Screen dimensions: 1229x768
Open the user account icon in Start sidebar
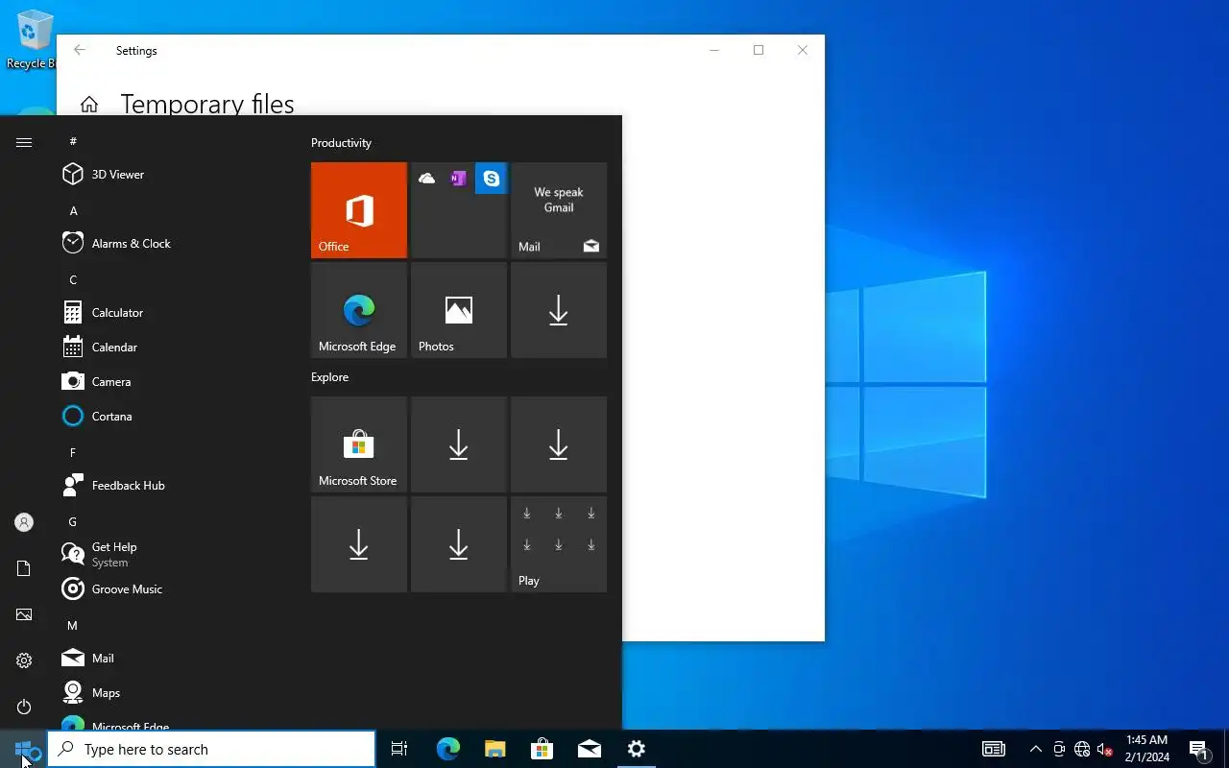pyautogui.click(x=24, y=522)
